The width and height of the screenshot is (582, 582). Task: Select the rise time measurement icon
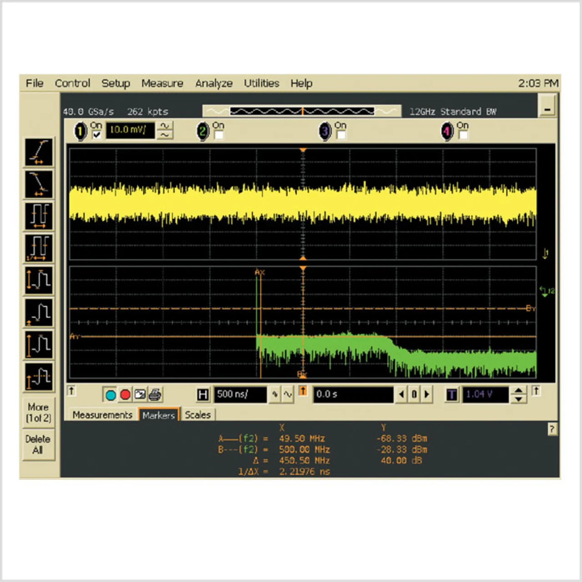pyautogui.click(x=39, y=152)
